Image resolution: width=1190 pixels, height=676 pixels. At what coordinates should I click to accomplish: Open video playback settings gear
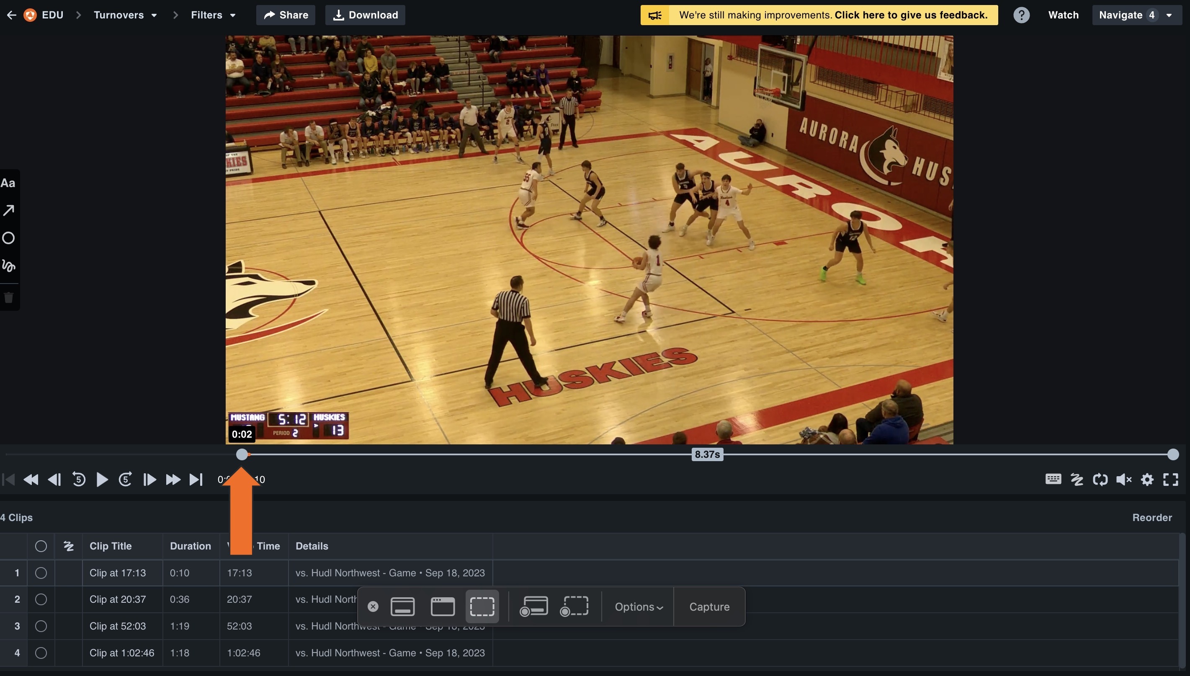(x=1147, y=479)
